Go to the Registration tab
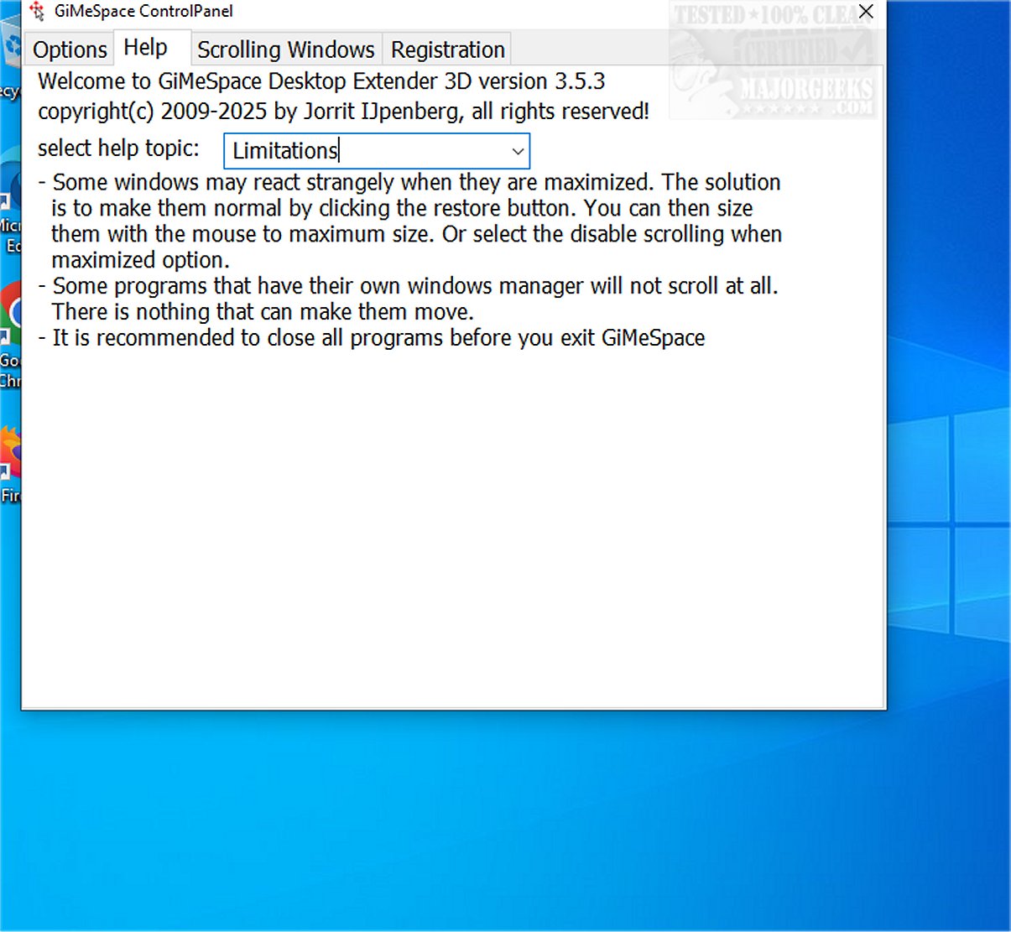Viewport: 1011px width, 932px height. pos(447,49)
